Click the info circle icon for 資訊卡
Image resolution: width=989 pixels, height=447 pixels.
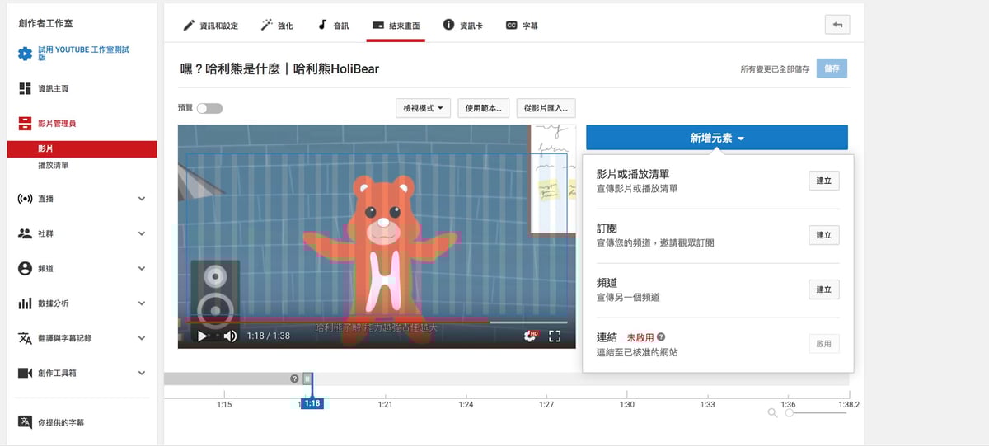pos(449,25)
